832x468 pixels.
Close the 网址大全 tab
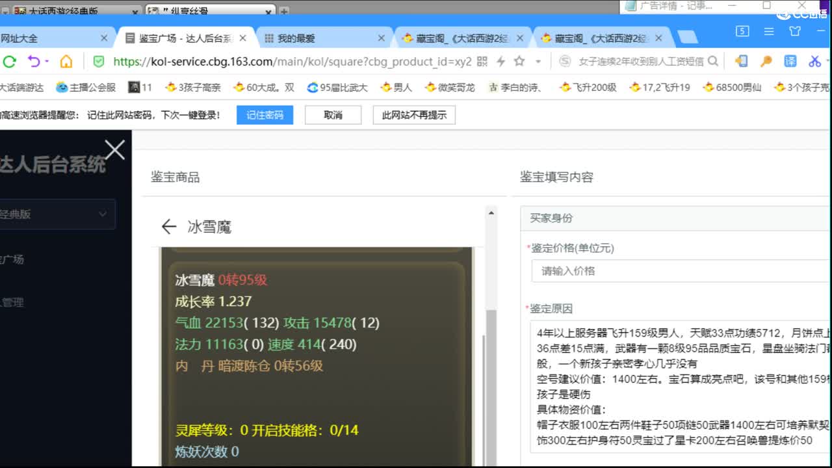pyautogui.click(x=104, y=38)
